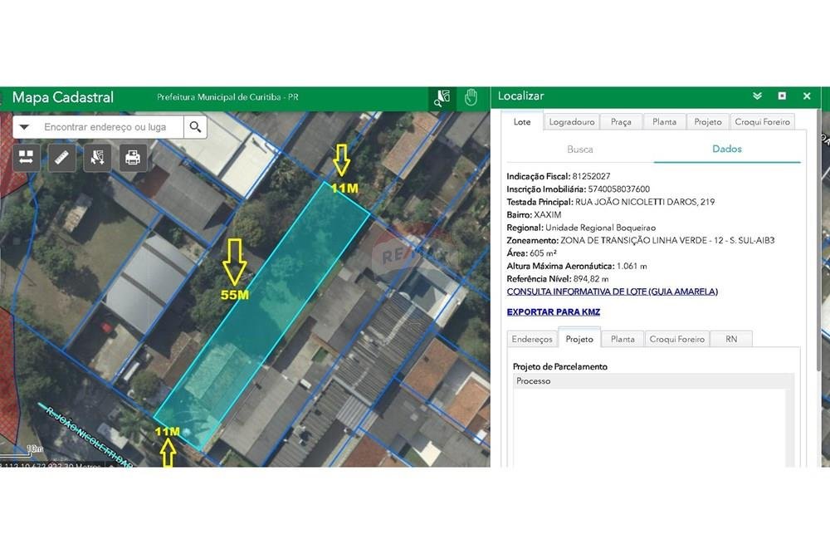The height and width of the screenshot is (554, 830).
Task: Open the print tool
Action: point(133,157)
